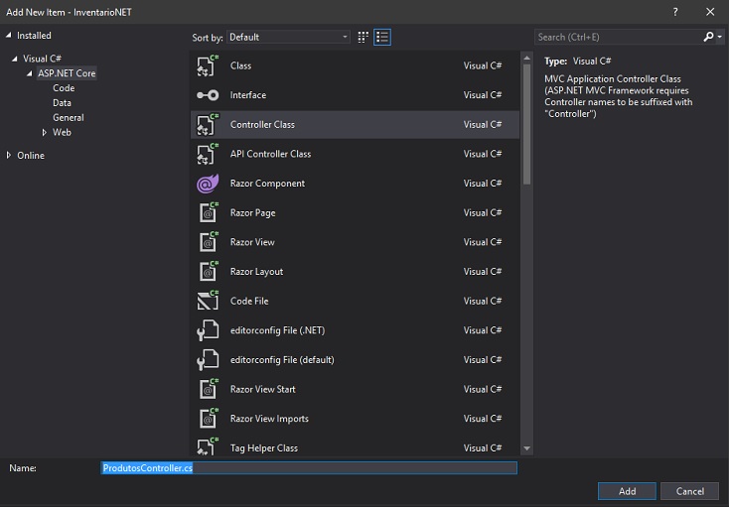Select the editorconfig File (.NET) text
729x507 pixels.
coord(277,330)
